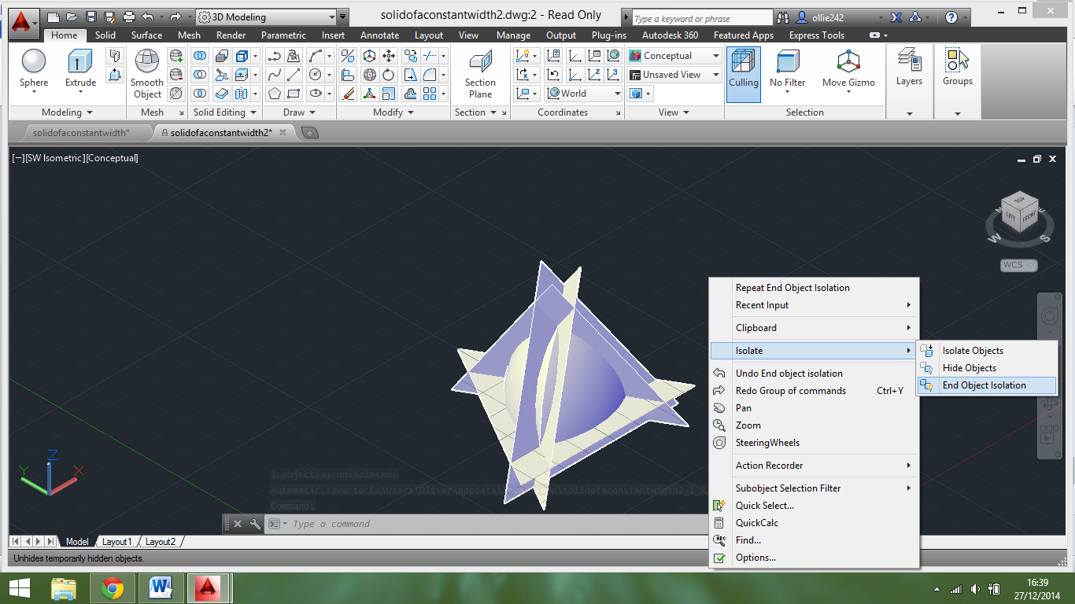Open the Conceptual visual style dropdown
This screenshot has height=604, width=1075.
pos(674,56)
